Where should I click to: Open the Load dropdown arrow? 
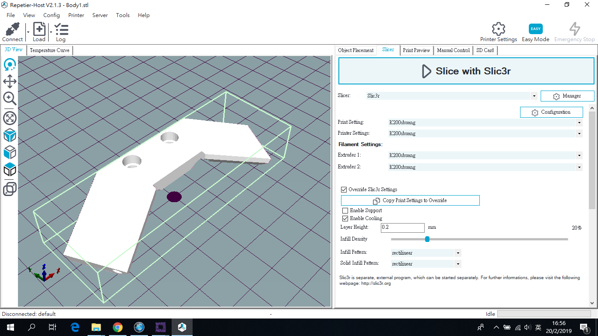click(51, 32)
